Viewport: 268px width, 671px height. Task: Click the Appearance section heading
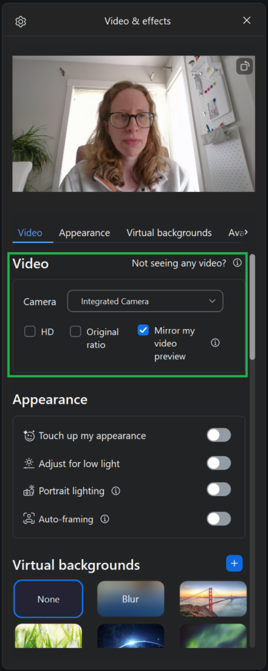tap(50, 400)
